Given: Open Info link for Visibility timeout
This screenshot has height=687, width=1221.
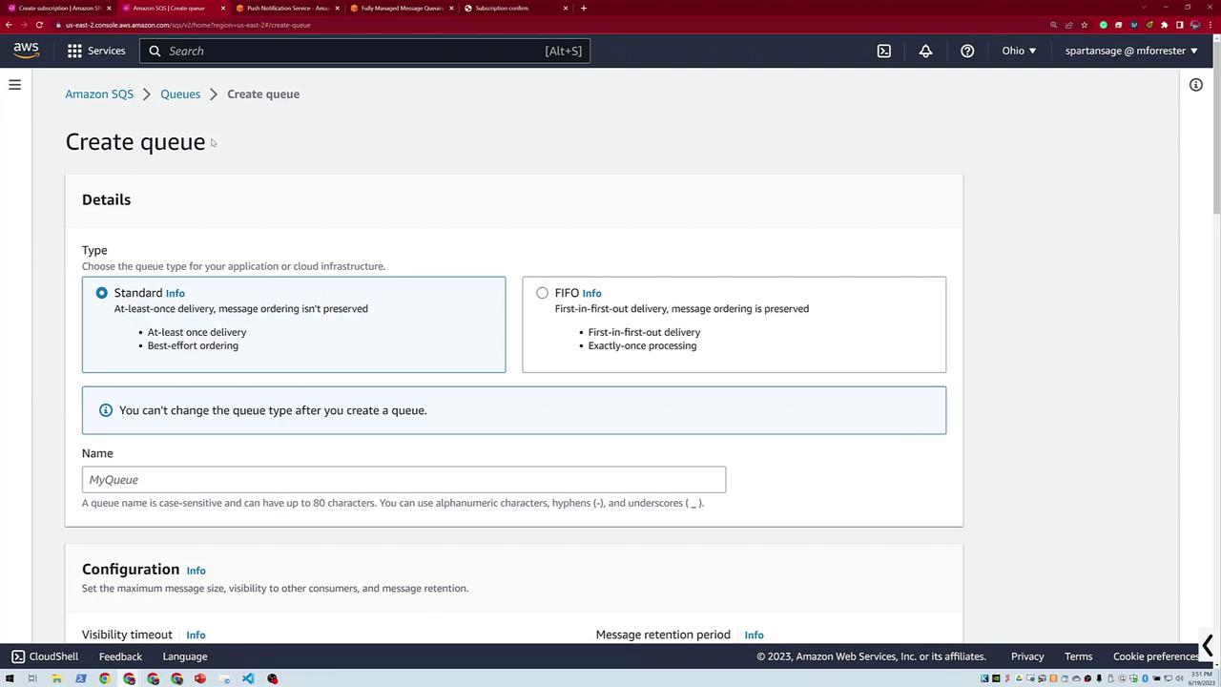Looking at the screenshot, I should coord(196,635).
